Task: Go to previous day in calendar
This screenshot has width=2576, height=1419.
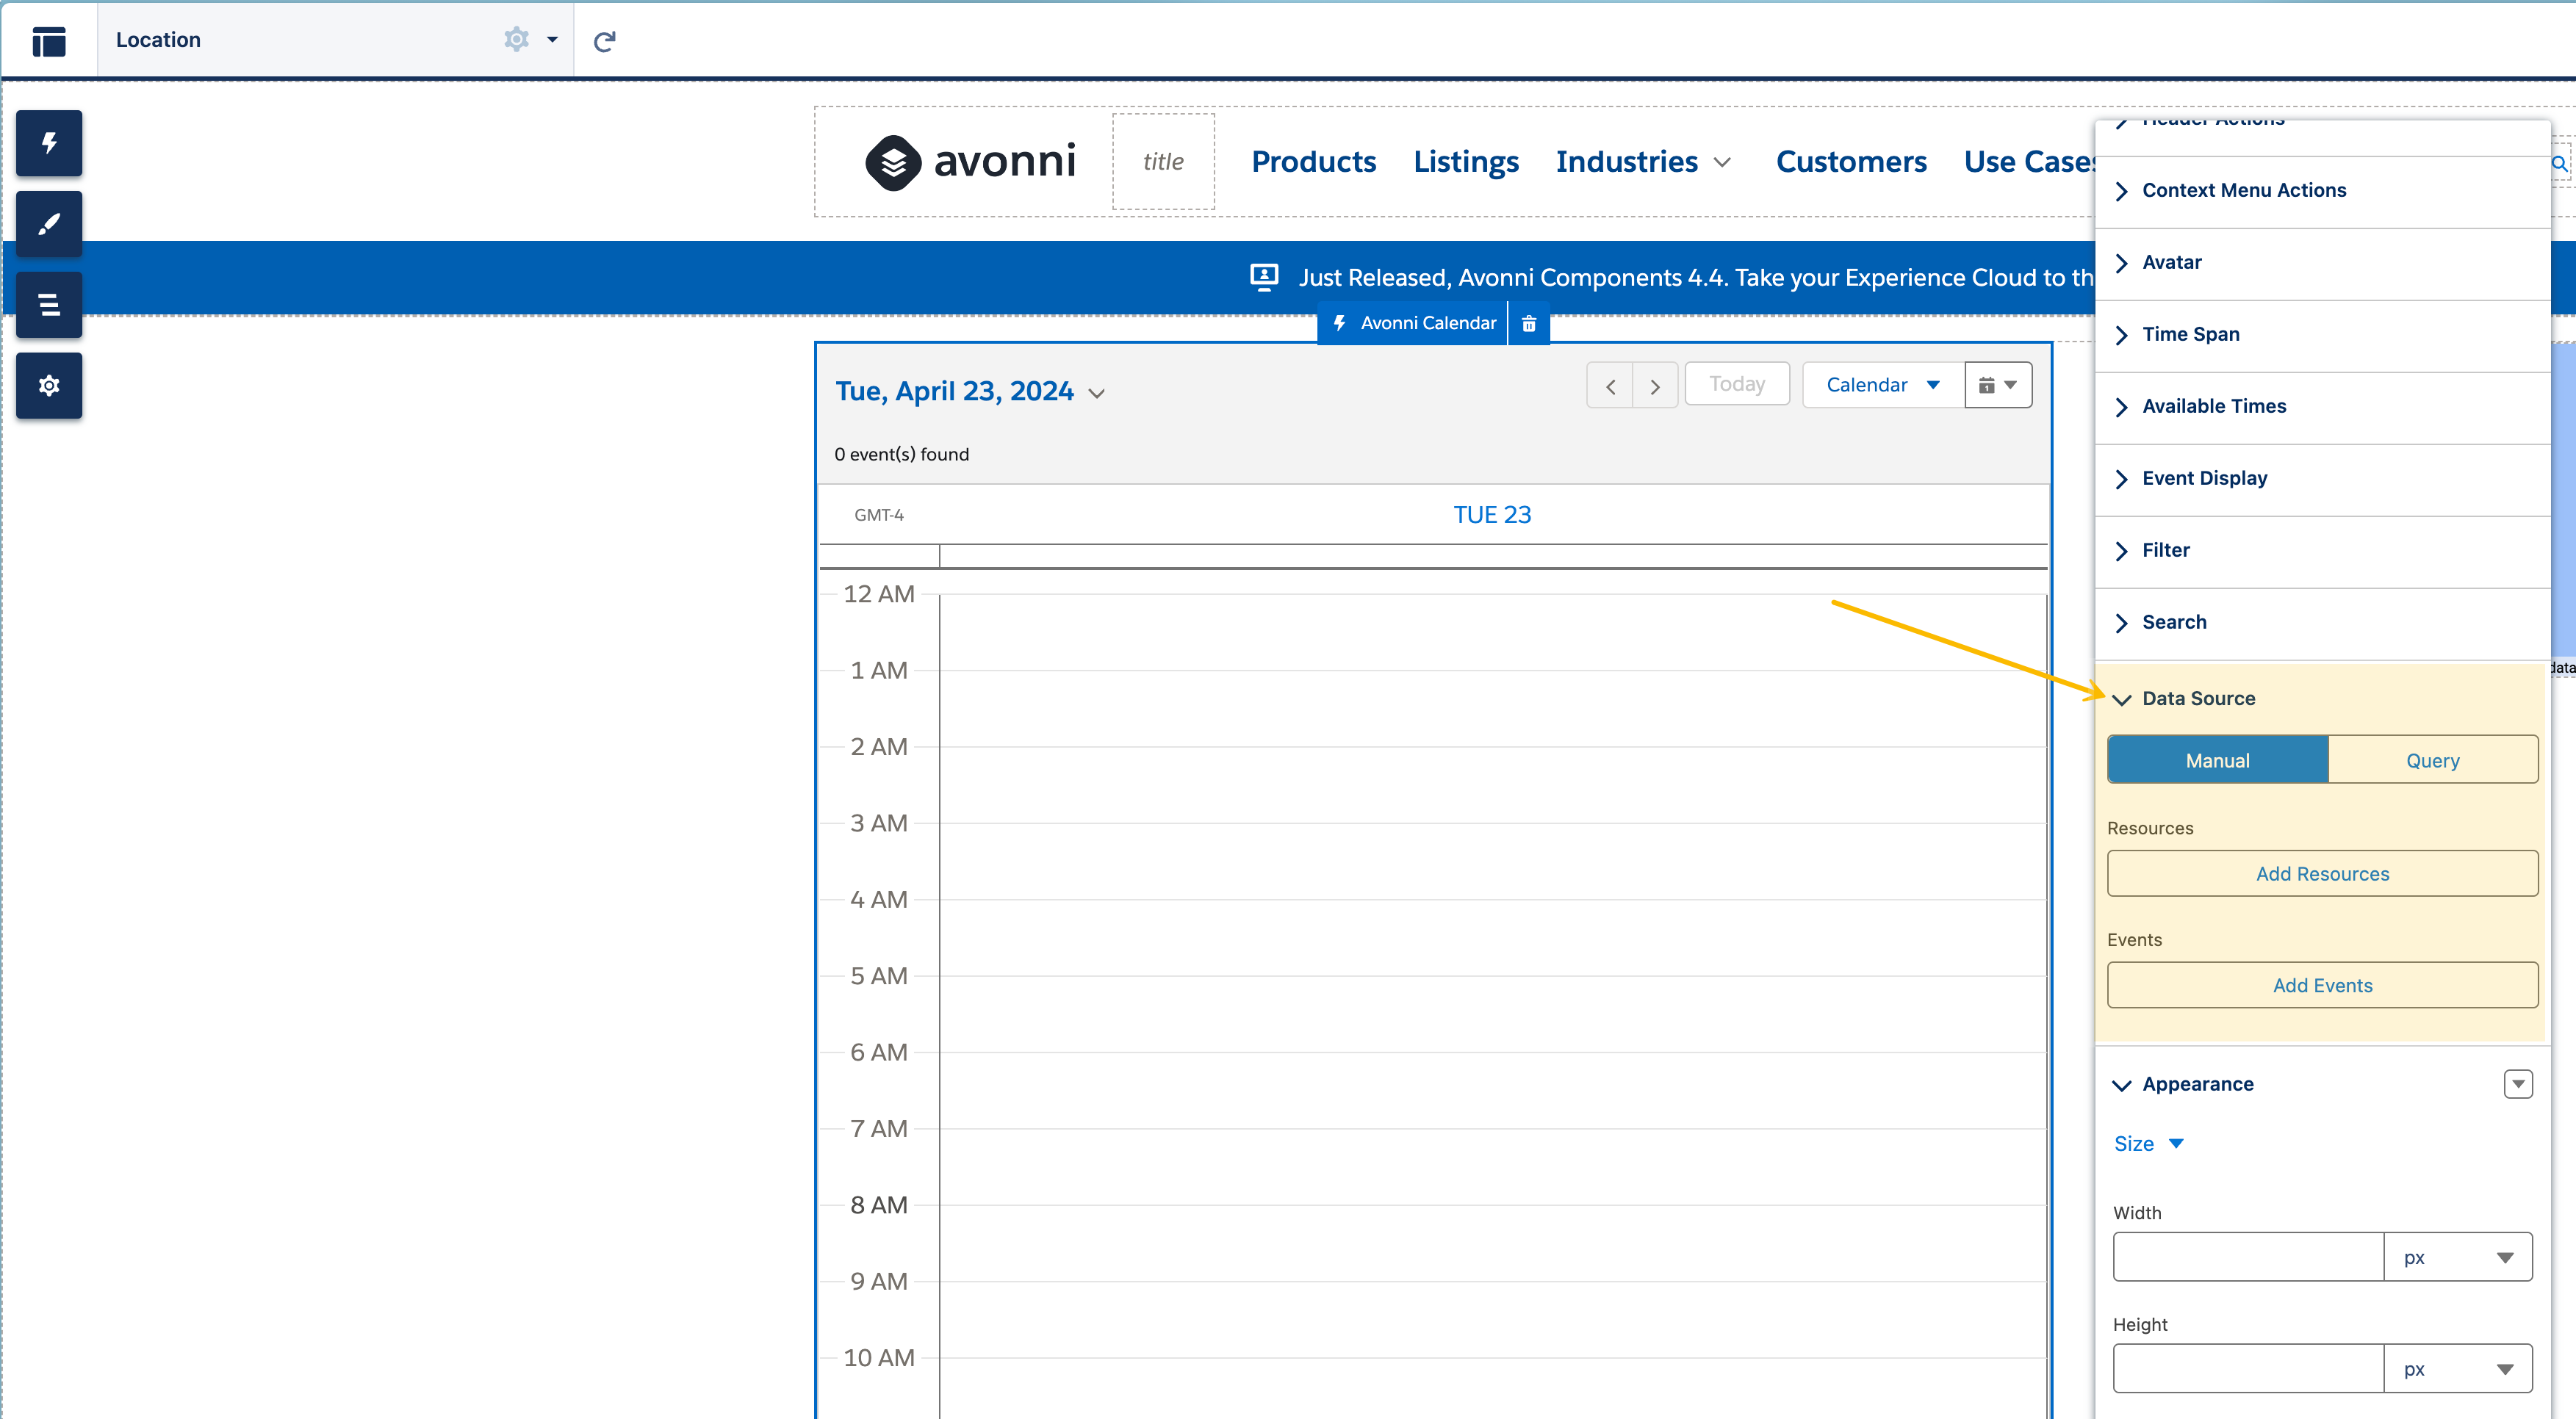Action: click(x=1610, y=386)
